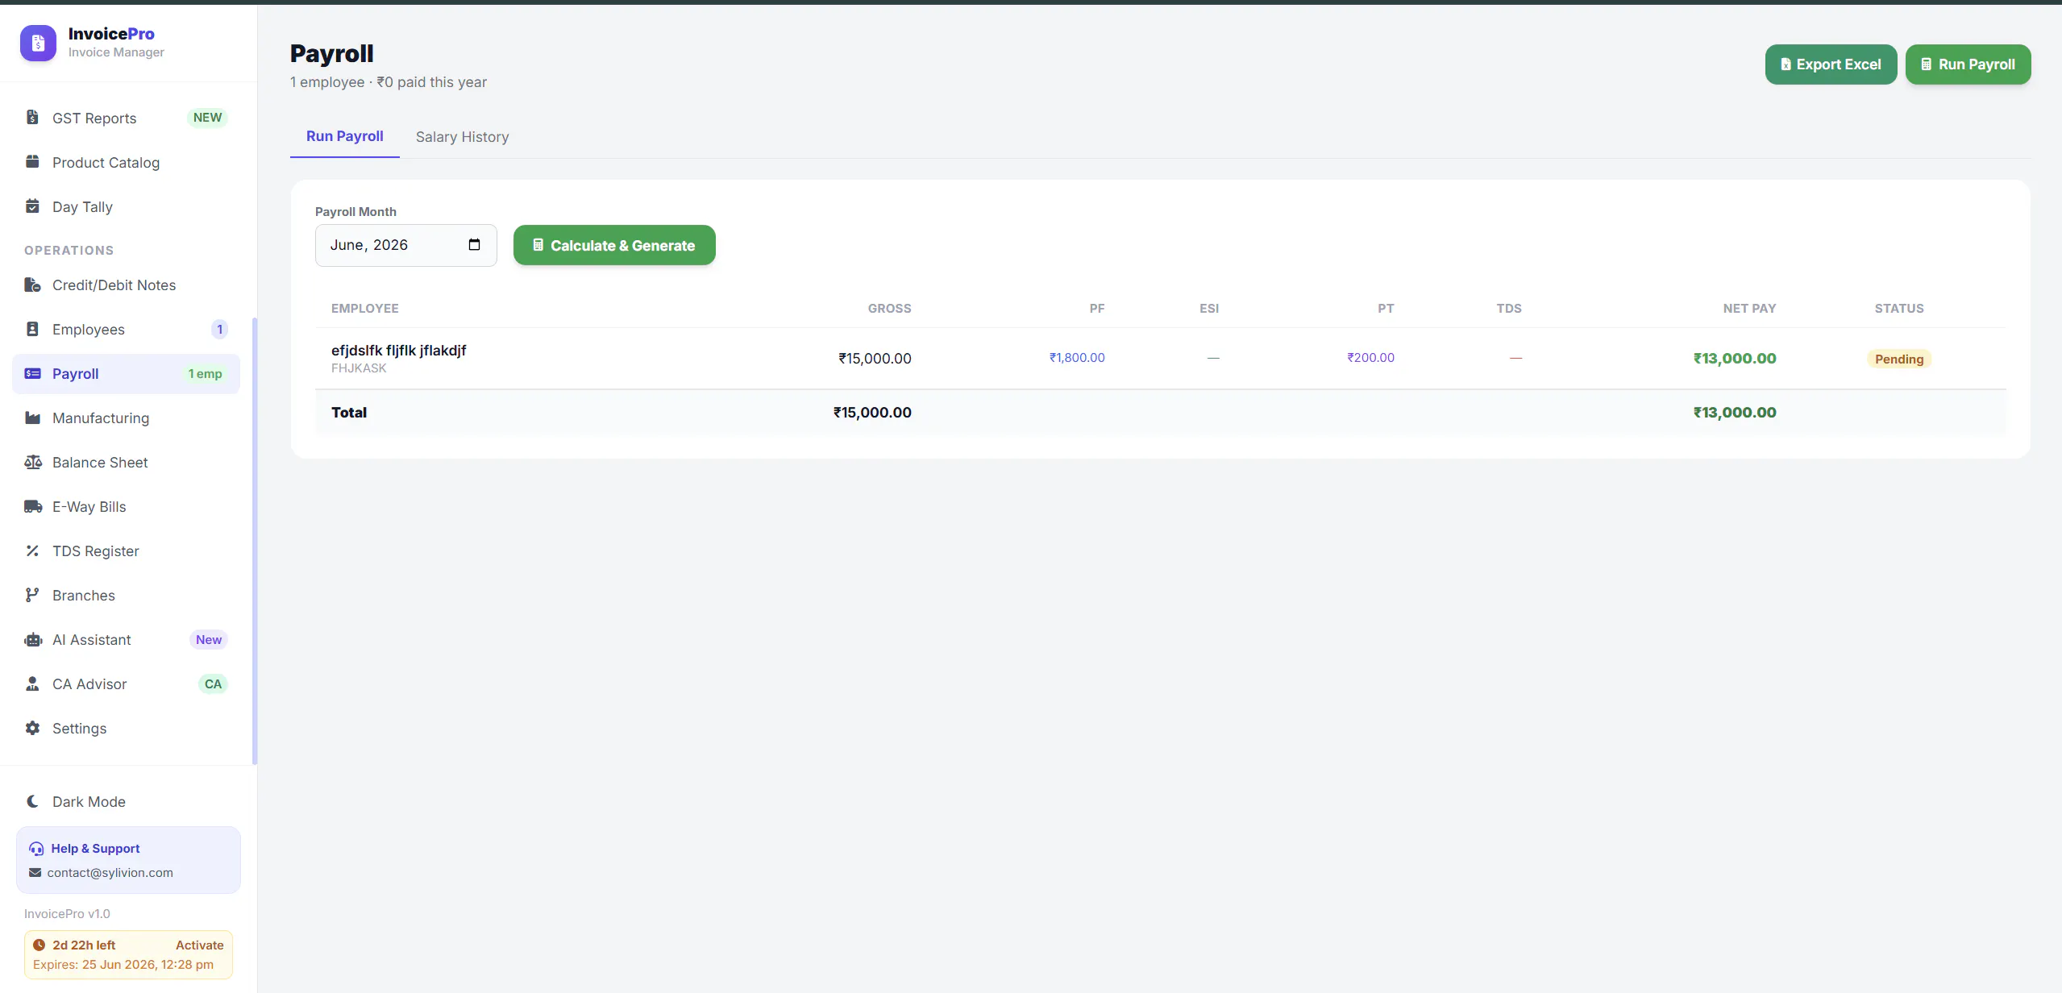This screenshot has height=993, width=2062.
Task: Click the envelope icon beside contact email
Action: pos(35,872)
